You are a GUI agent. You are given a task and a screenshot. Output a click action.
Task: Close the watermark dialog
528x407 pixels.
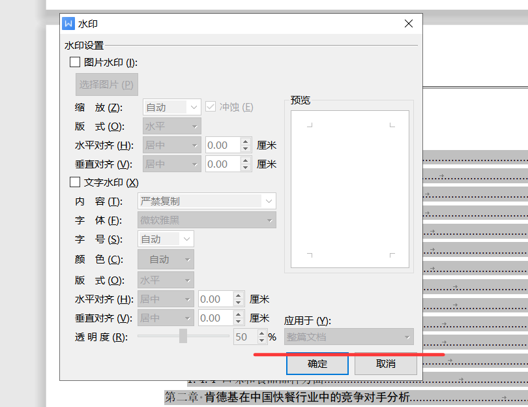coord(409,24)
